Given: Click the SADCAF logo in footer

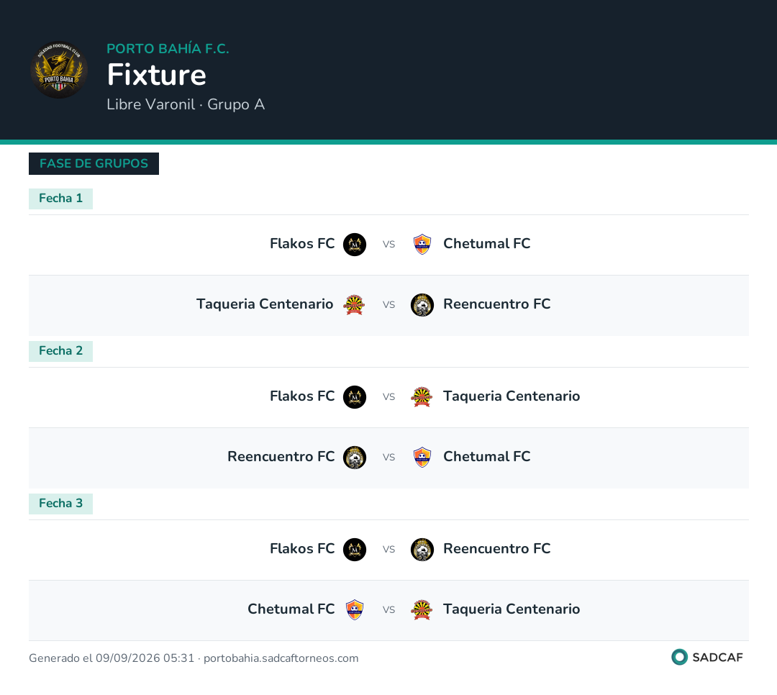Looking at the screenshot, I should (x=707, y=658).
